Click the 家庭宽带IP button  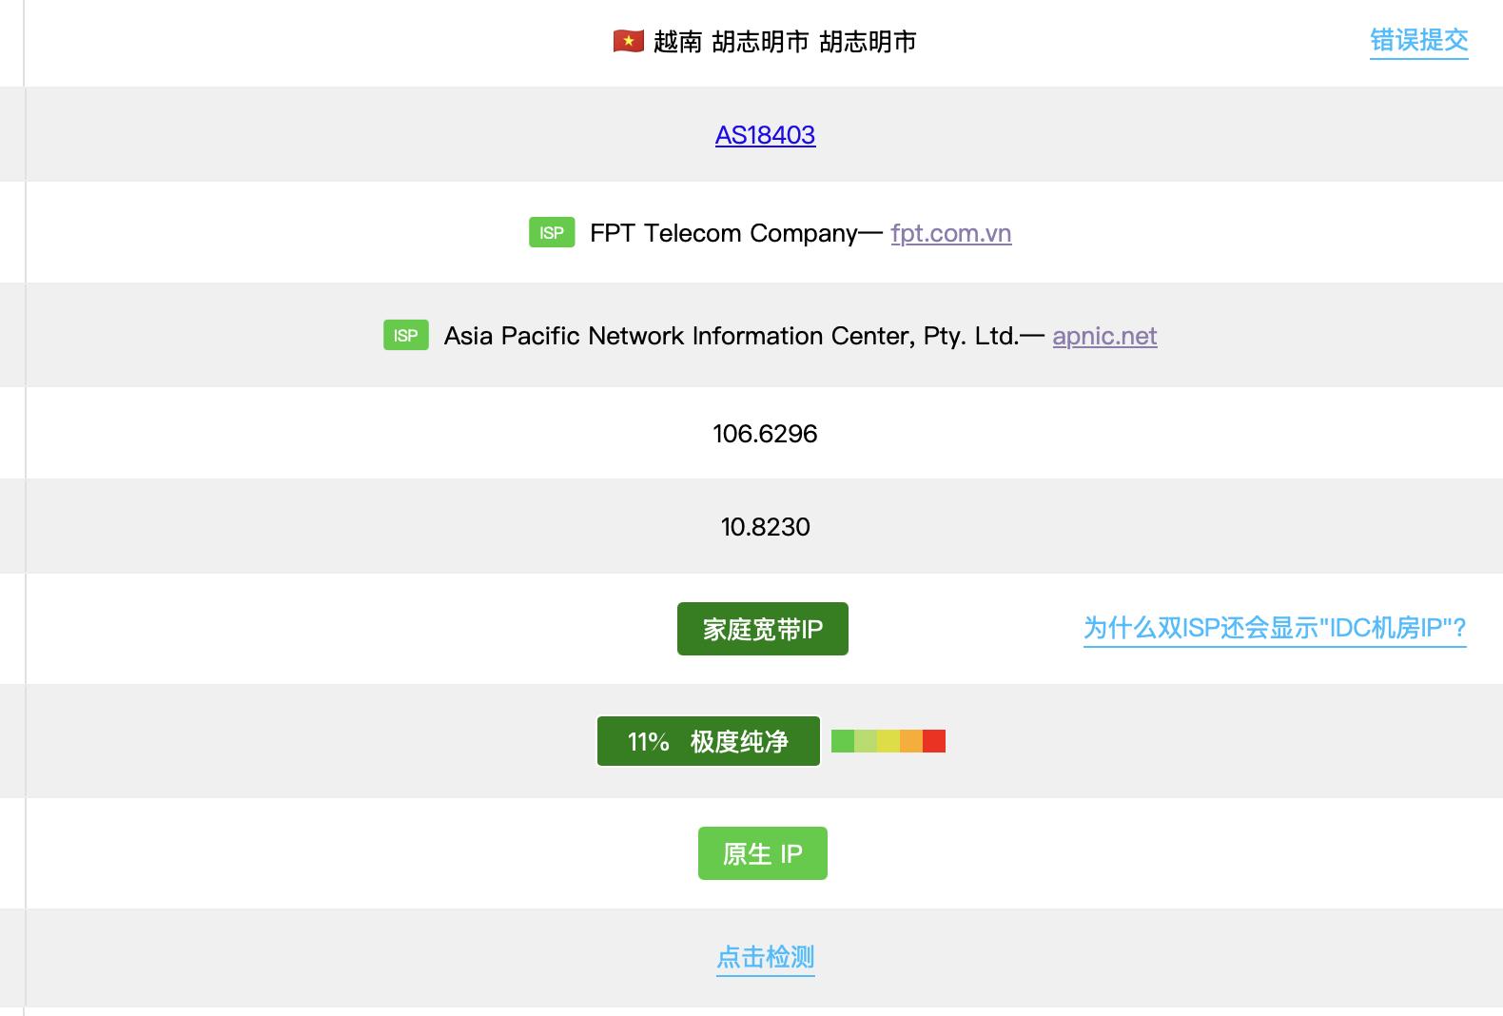tap(763, 629)
